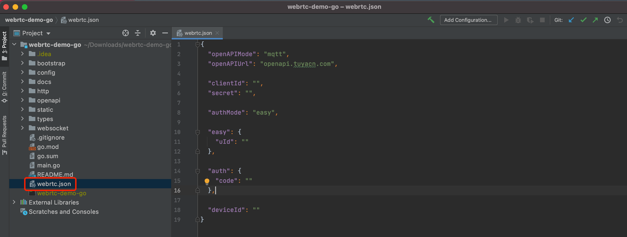Click the Run play icon
The height and width of the screenshot is (237, 627).
pos(506,20)
